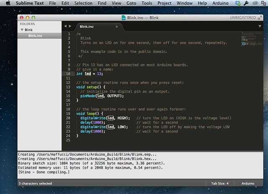This screenshot has width=268, height=194.
Task: Collapse the Blink folder in sidebar
Action: point(22,30)
